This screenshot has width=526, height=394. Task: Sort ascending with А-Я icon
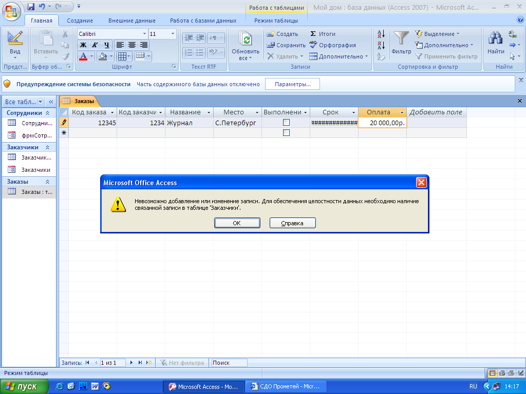[381, 34]
